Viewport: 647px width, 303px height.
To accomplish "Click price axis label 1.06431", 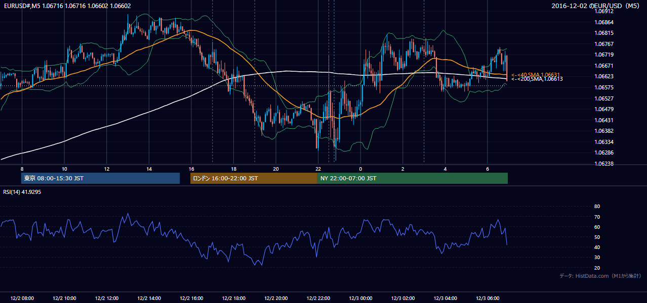I will click(604, 120).
